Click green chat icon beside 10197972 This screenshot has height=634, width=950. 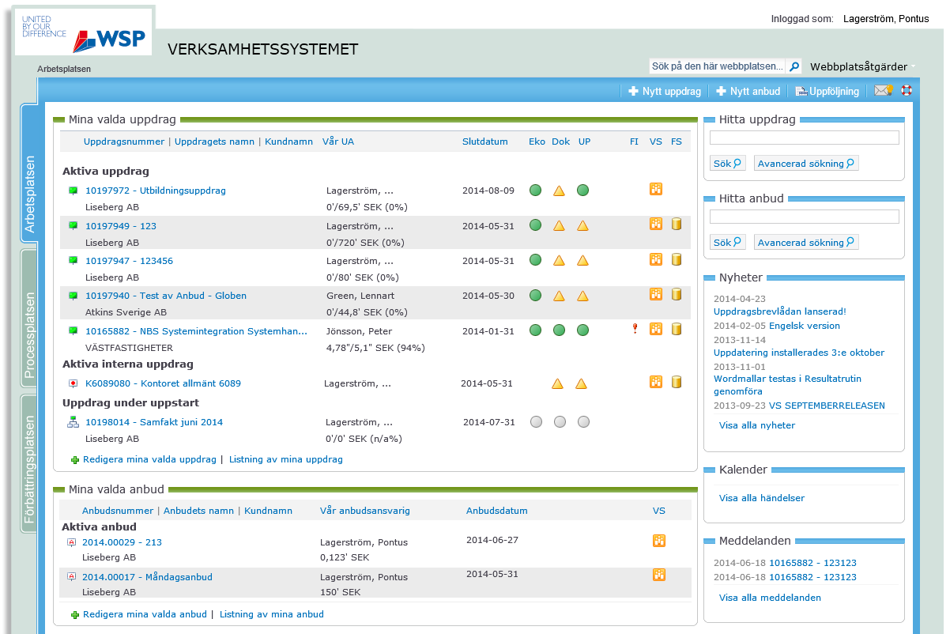coord(74,191)
